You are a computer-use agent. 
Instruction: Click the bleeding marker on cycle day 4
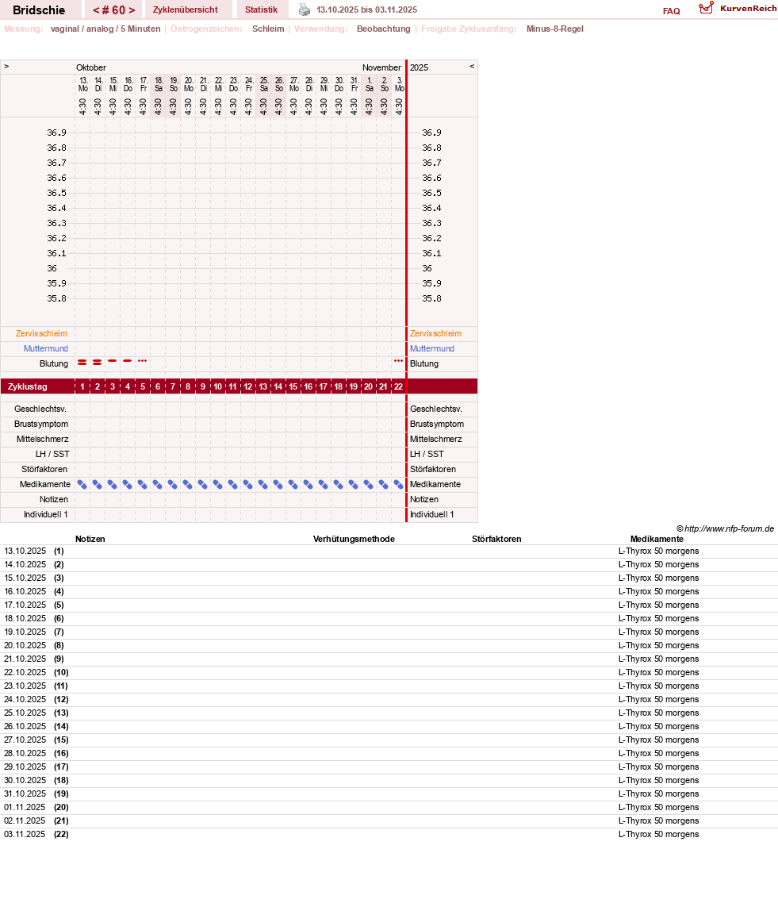point(127,360)
